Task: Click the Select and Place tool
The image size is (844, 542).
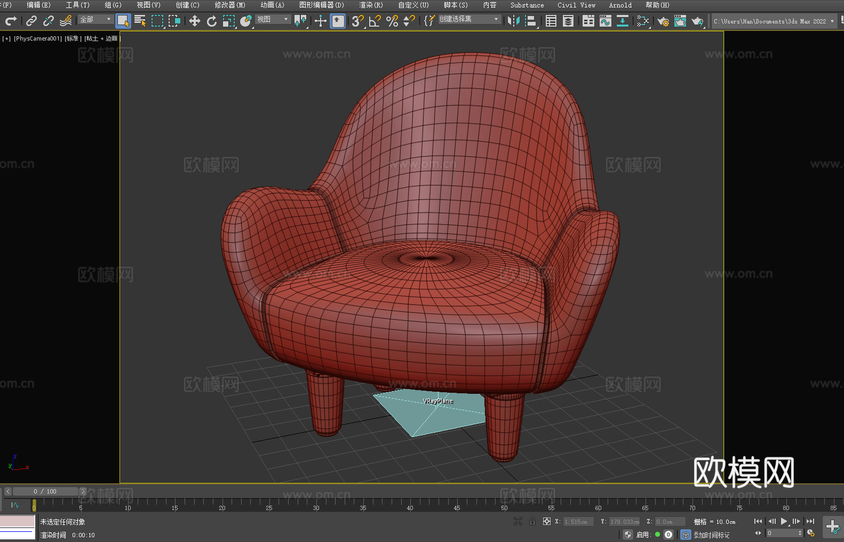Action: pos(246,21)
